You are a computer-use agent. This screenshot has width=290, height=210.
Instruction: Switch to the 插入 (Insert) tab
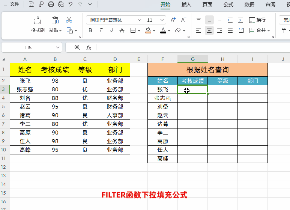click(x=186, y=5)
